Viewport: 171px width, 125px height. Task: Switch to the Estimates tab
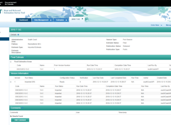click(59, 20)
